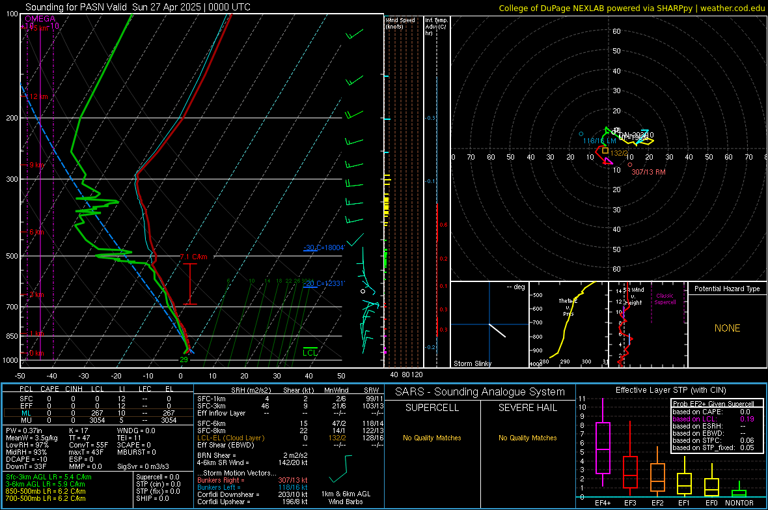Viewport: 768px width, 510px height.
Task: Click the orange '132/2' hodograph label
Action: (619, 154)
